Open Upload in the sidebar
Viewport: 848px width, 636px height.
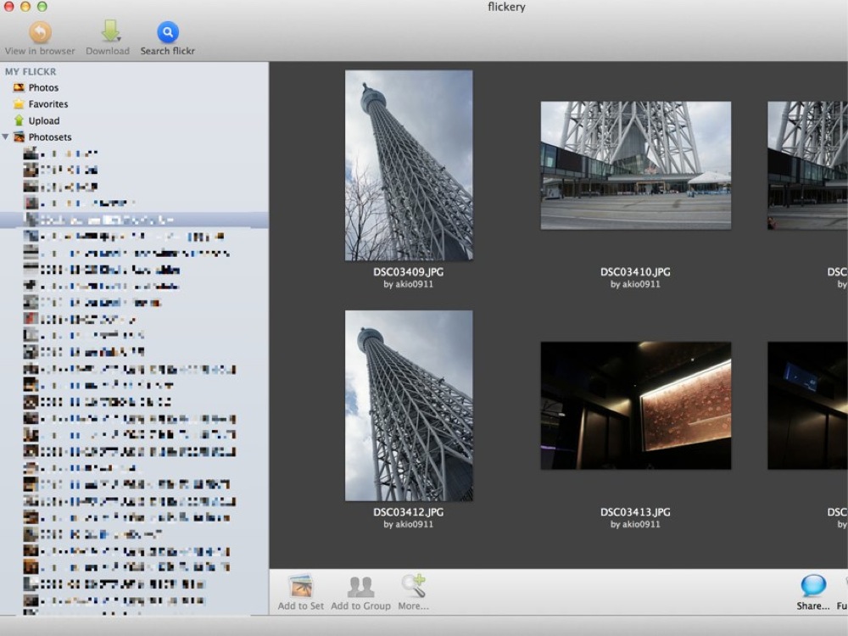tap(44, 120)
